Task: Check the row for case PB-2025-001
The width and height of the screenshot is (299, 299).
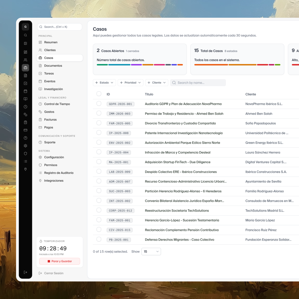Action: coord(99,239)
